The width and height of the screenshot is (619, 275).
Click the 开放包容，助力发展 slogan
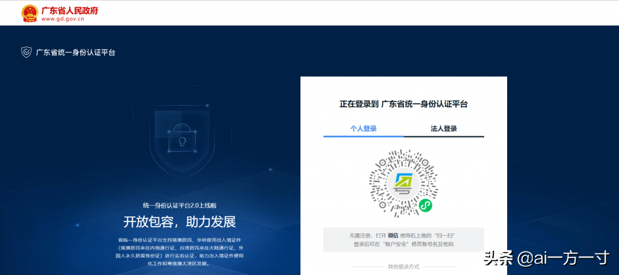click(x=180, y=222)
